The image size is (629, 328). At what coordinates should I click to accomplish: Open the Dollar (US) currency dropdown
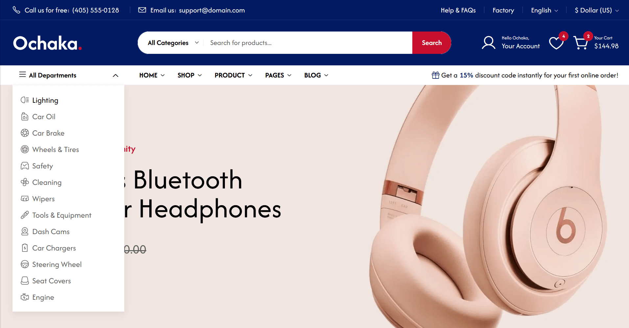click(597, 10)
